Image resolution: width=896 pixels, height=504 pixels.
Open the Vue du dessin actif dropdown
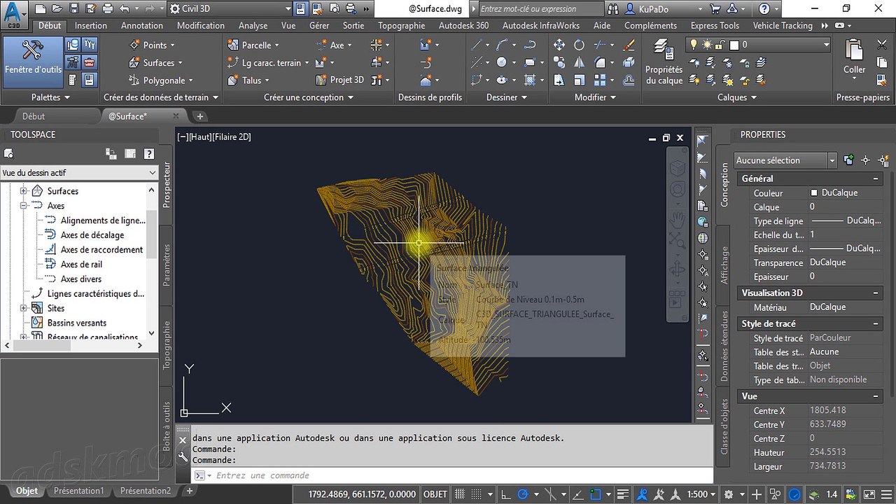click(79, 173)
